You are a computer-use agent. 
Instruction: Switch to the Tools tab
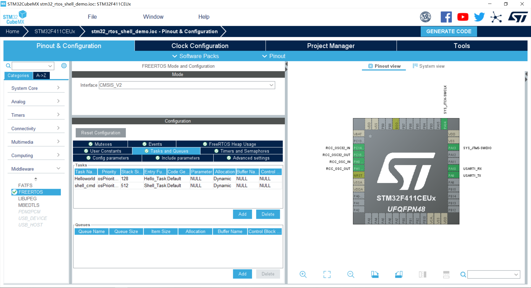pyautogui.click(x=462, y=46)
